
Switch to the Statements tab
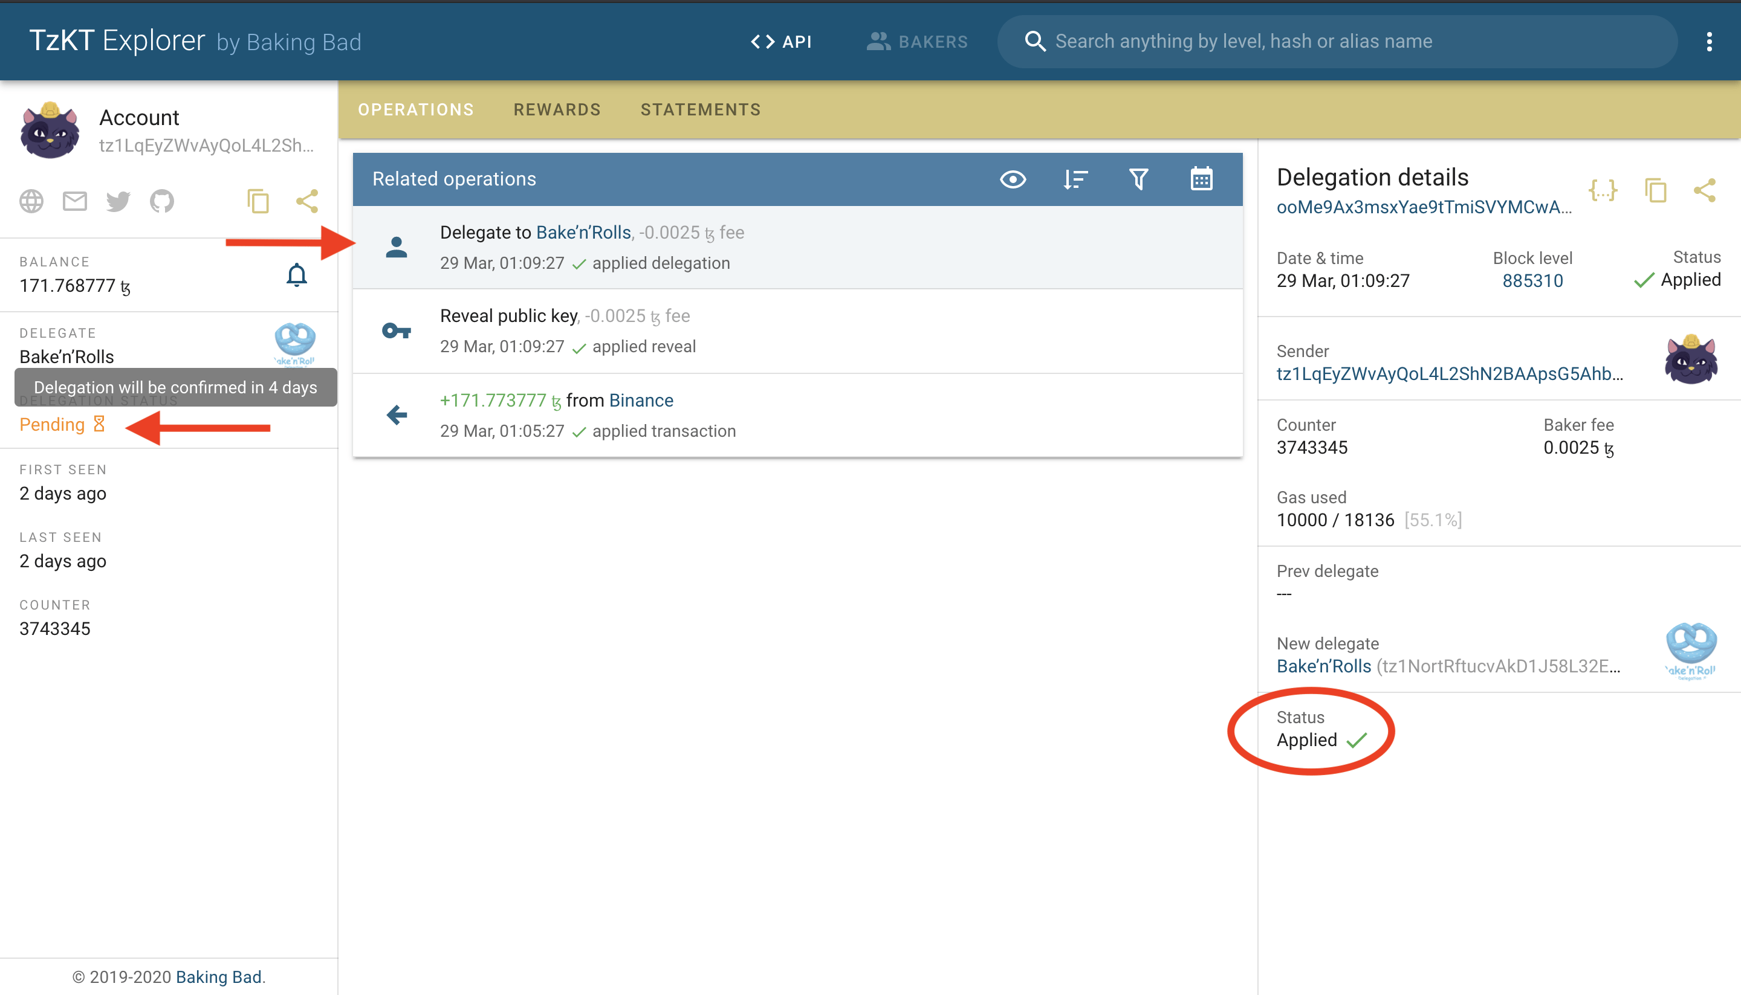point(700,110)
